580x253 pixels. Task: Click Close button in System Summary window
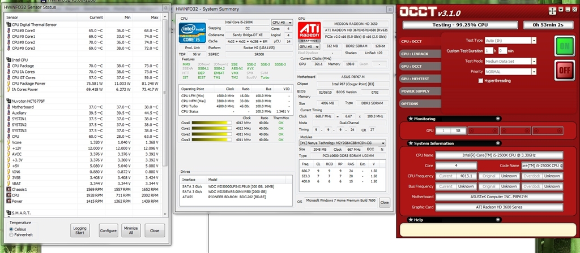tap(385, 202)
